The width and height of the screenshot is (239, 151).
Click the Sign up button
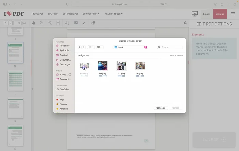click(220, 14)
